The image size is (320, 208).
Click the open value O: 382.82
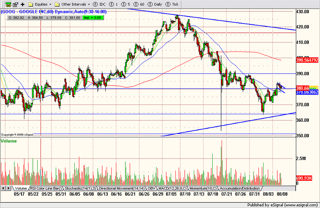pyautogui.click(x=17, y=18)
